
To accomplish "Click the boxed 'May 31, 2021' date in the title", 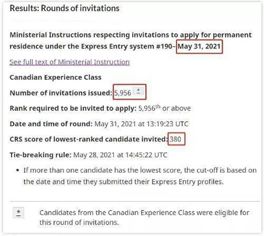I will coord(199,47).
